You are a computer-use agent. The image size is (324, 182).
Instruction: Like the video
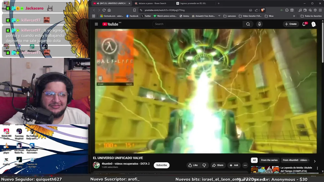click(x=193, y=165)
